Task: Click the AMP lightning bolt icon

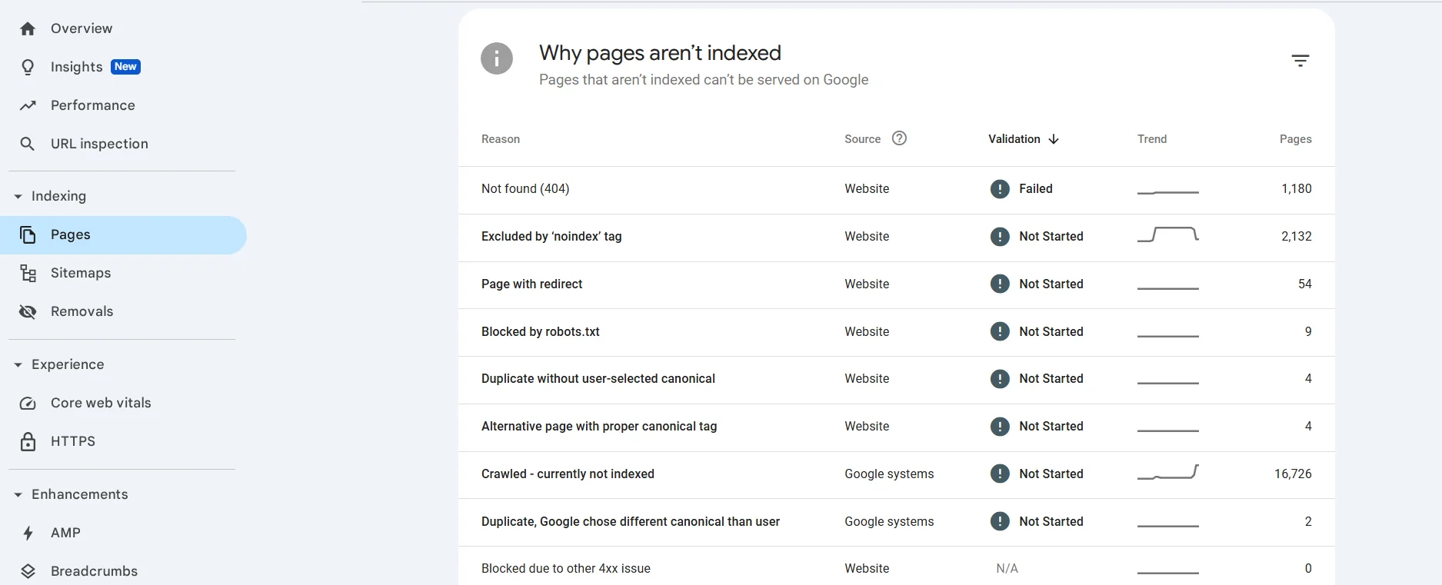Action: click(28, 533)
